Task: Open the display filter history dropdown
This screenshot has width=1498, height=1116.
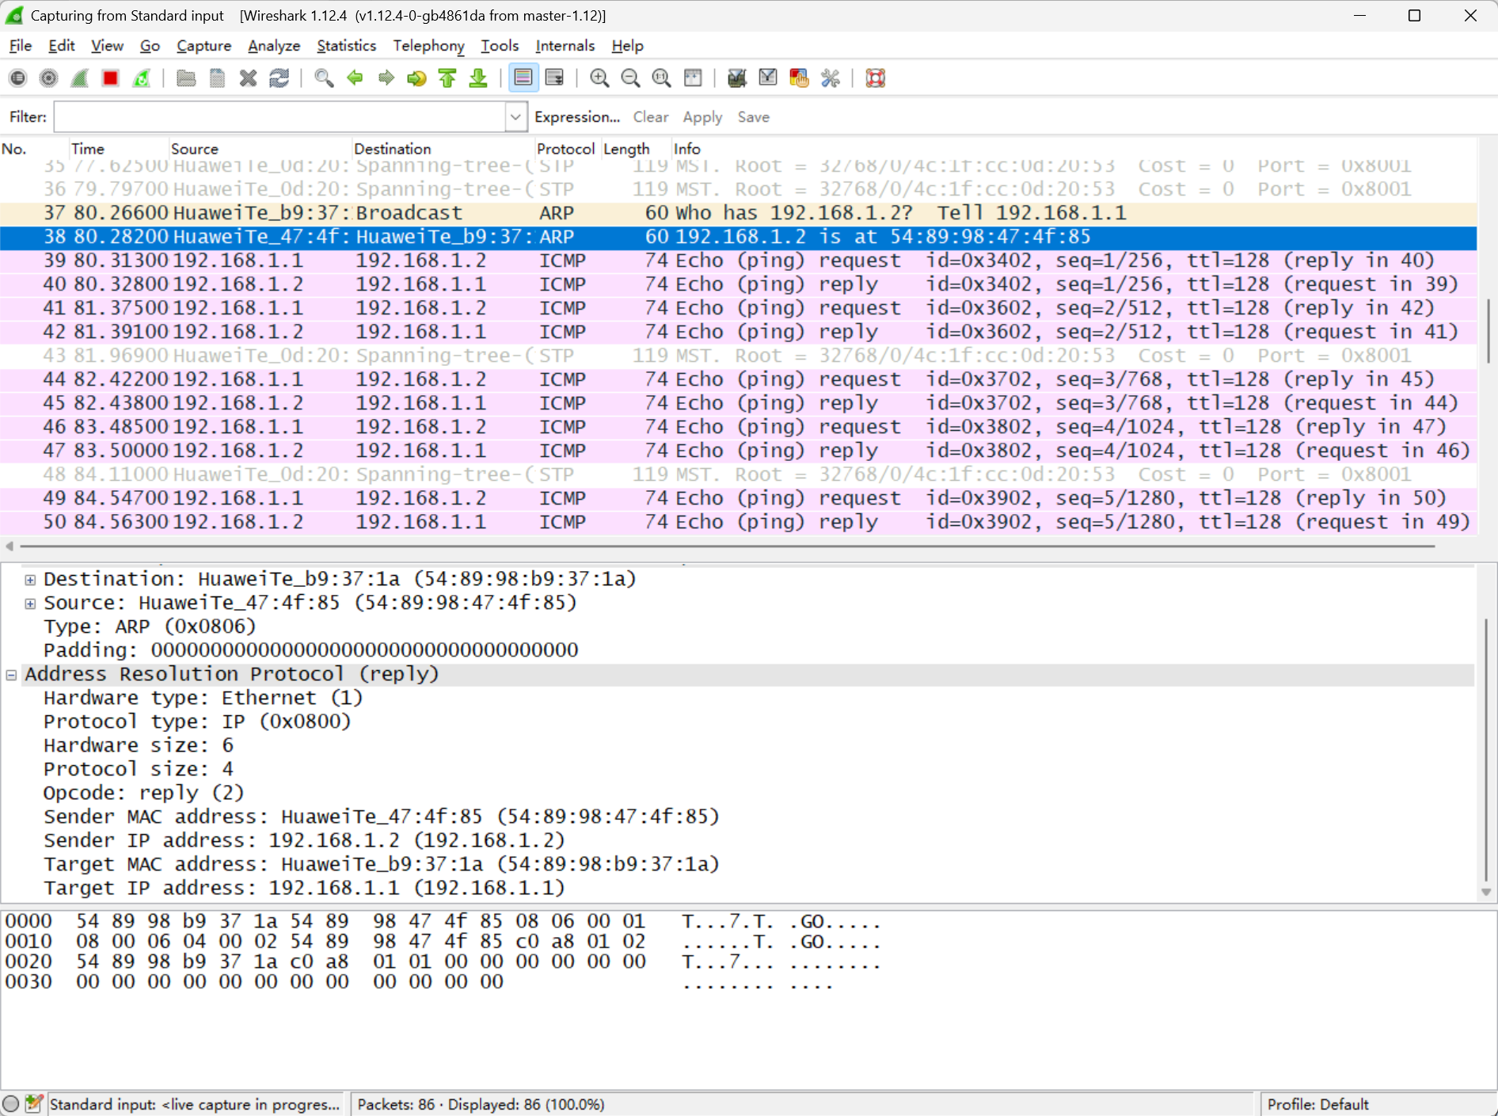Action: point(515,117)
